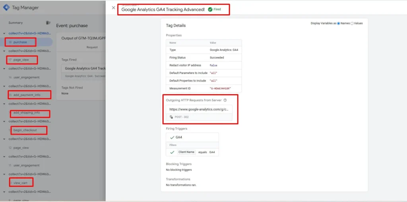Click the copy icon beside POST - 302
The image size is (407, 202).
coord(171,117)
